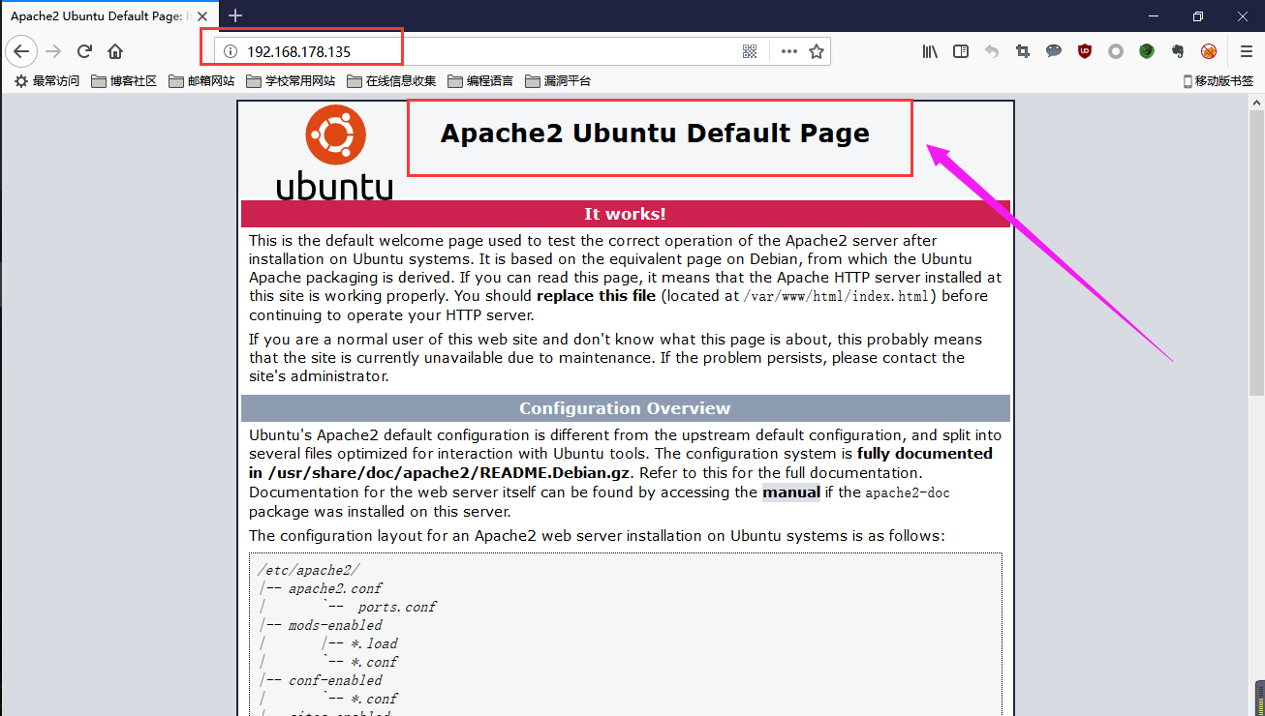The height and width of the screenshot is (716, 1265).
Task: Click the grey undo arrow toolbar icon
Action: [x=992, y=51]
